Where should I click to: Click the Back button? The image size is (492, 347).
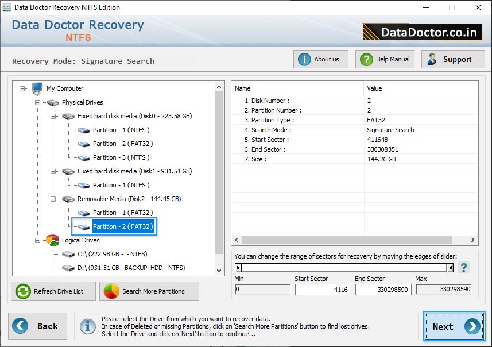tap(37, 326)
